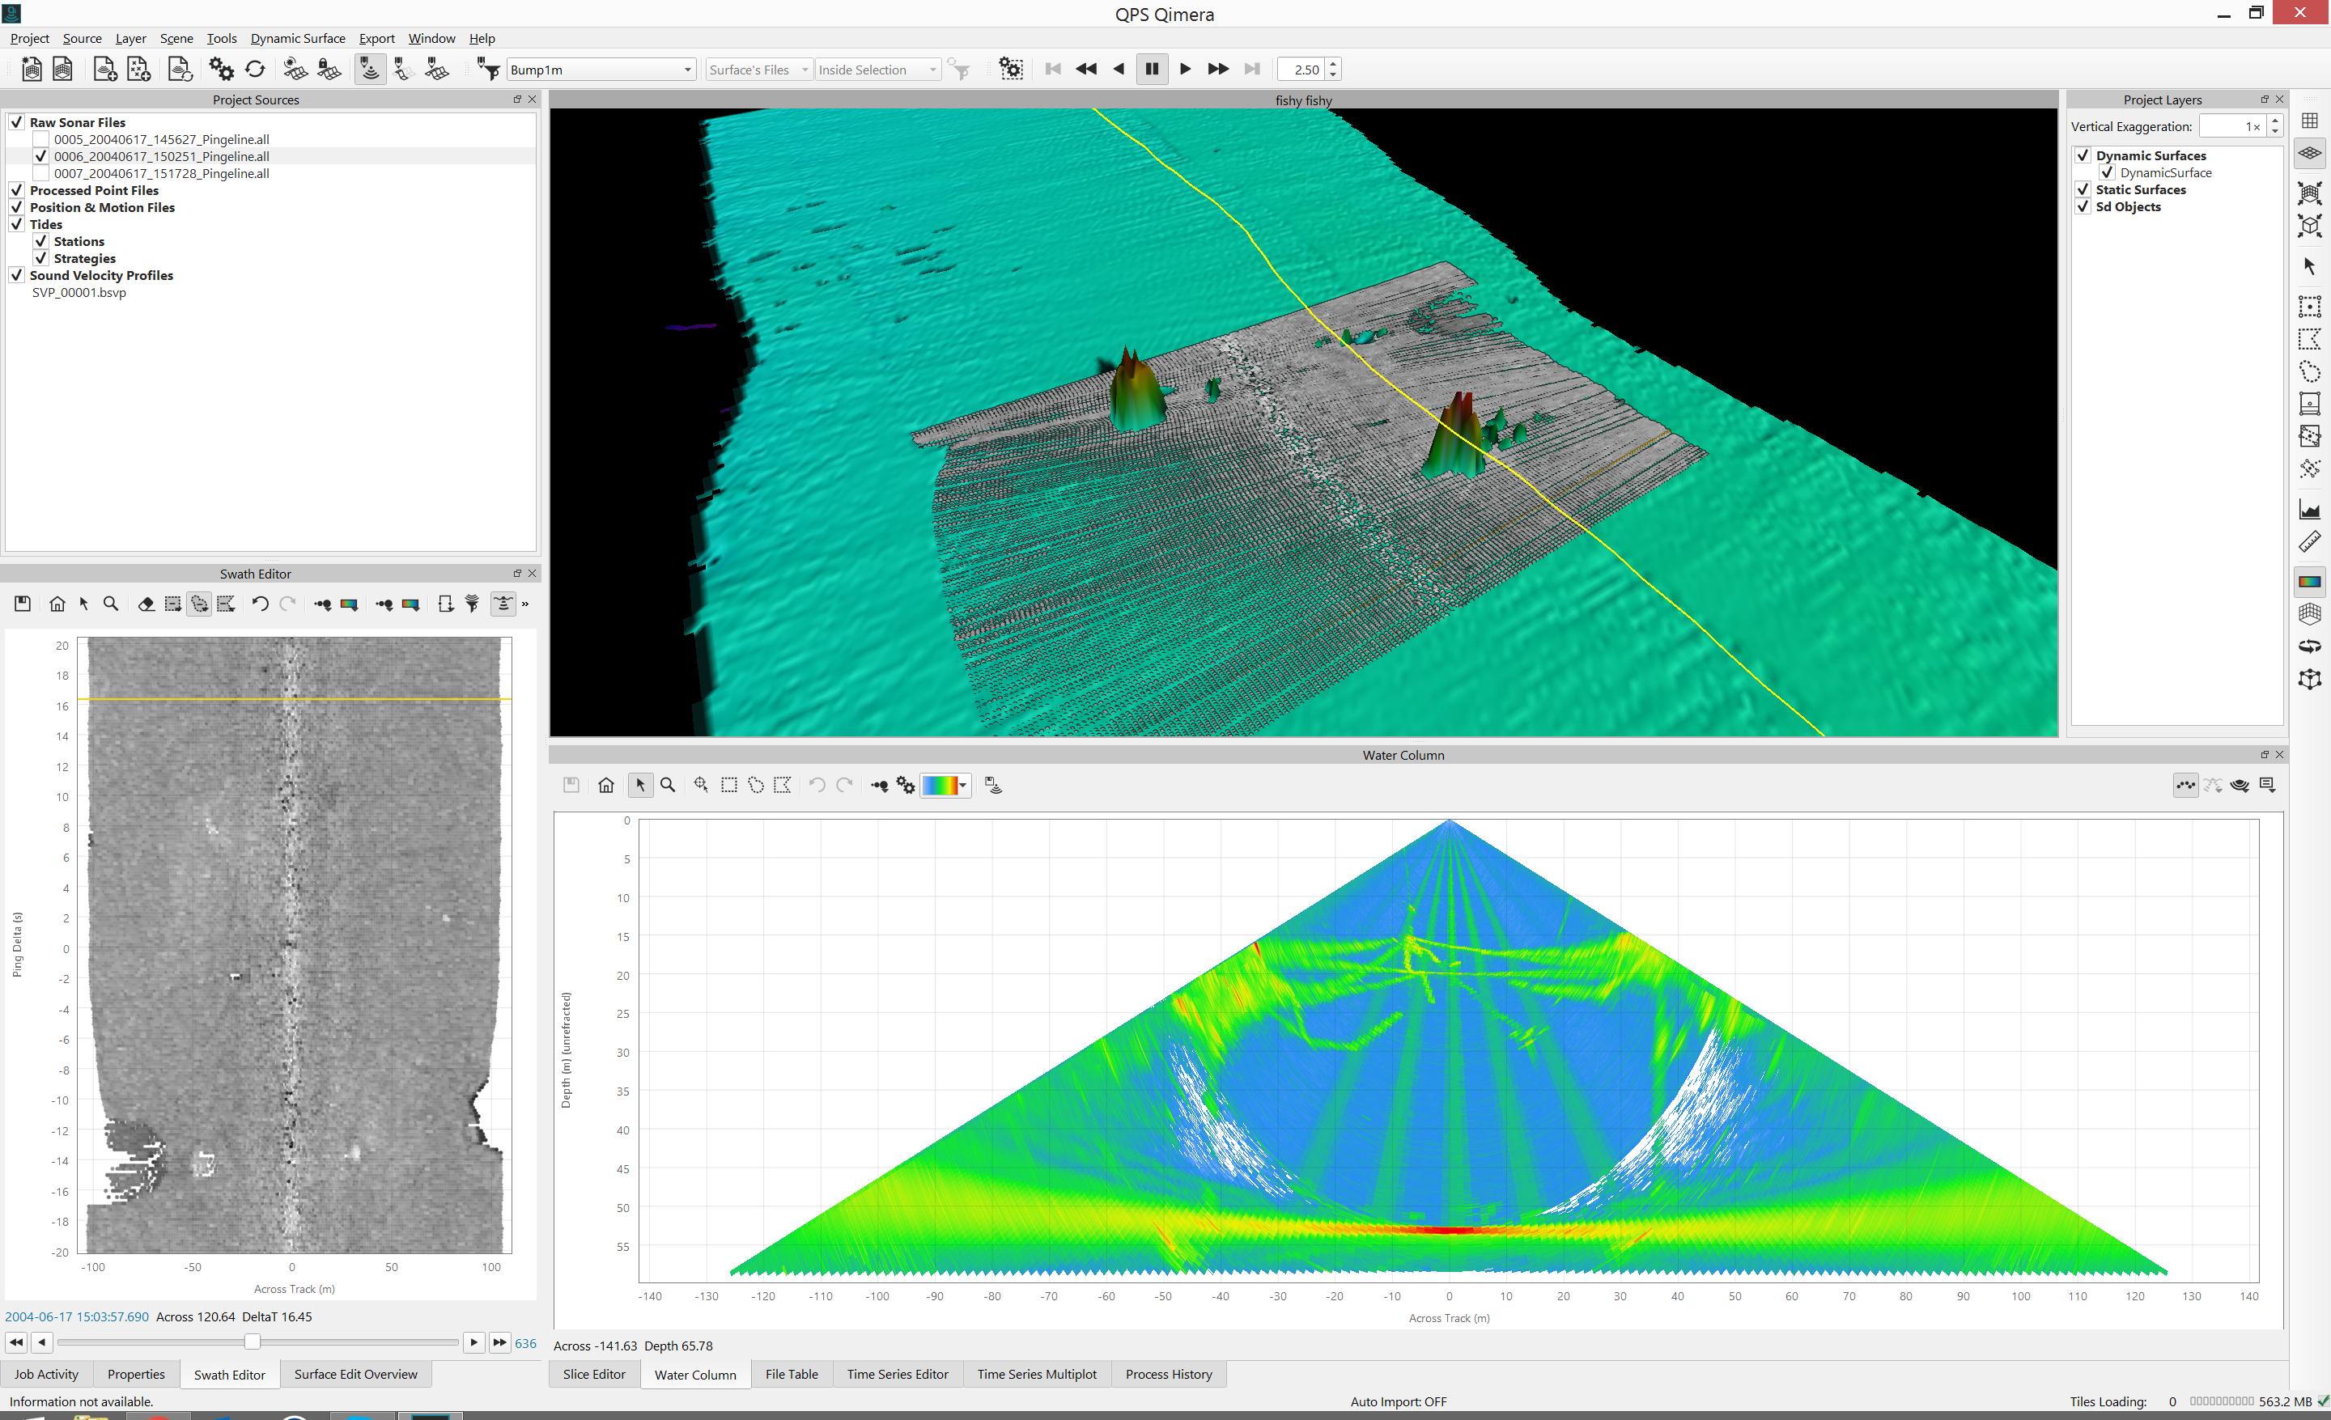Select the eraser tool in Swath Editor
Image resolution: width=2331 pixels, height=1420 pixels.
click(146, 604)
